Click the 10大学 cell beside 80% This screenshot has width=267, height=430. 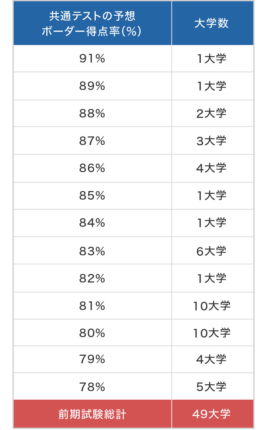pyautogui.click(x=213, y=332)
